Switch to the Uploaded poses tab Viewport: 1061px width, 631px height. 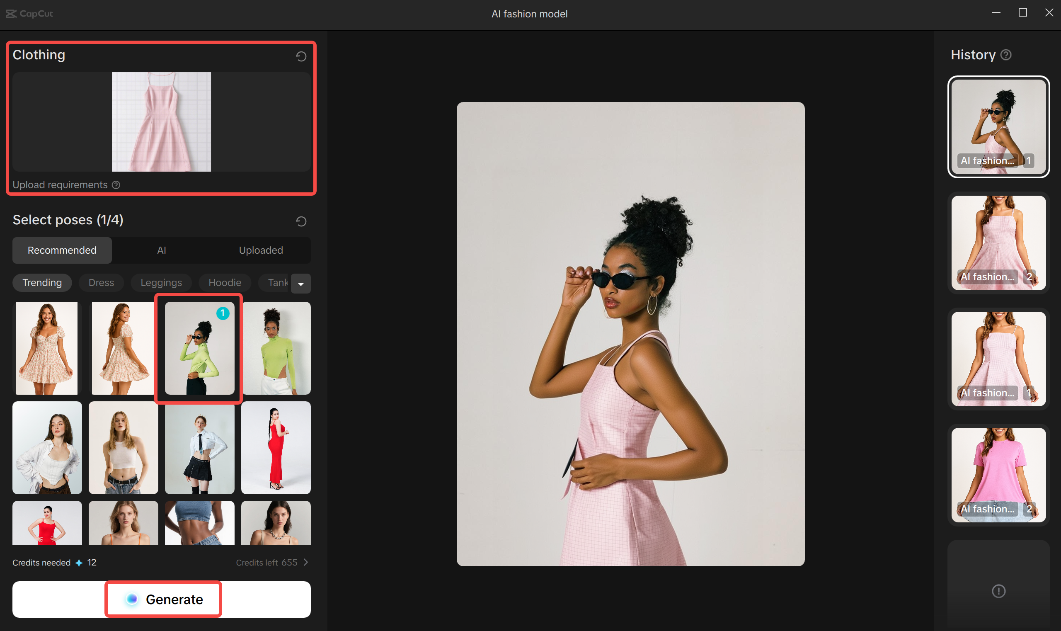261,250
